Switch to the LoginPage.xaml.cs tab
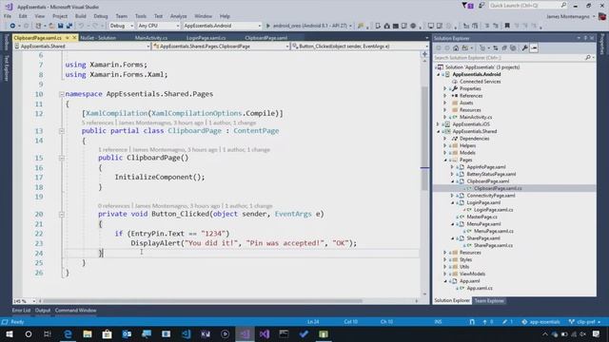 pos(206,38)
